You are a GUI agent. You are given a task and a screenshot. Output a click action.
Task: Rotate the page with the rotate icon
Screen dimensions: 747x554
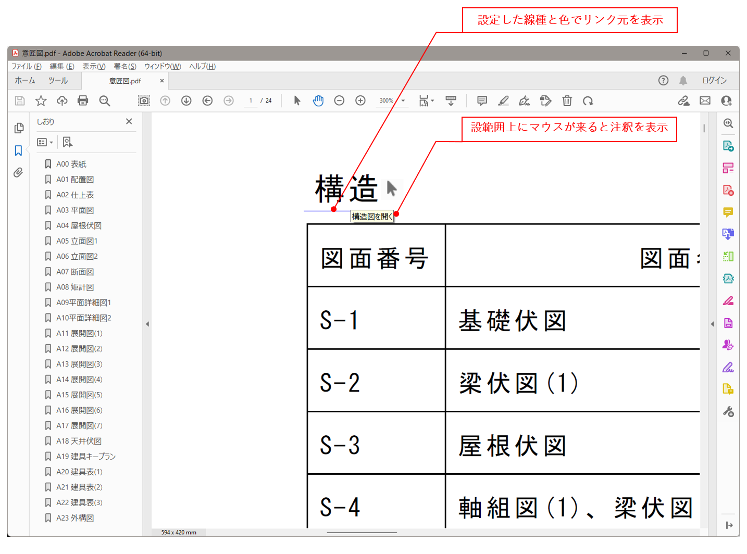pos(588,100)
